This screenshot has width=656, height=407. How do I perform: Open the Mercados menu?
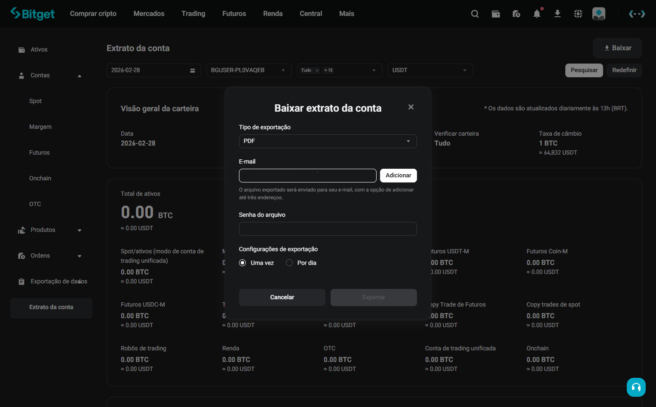pyautogui.click(x=149, y=14)
